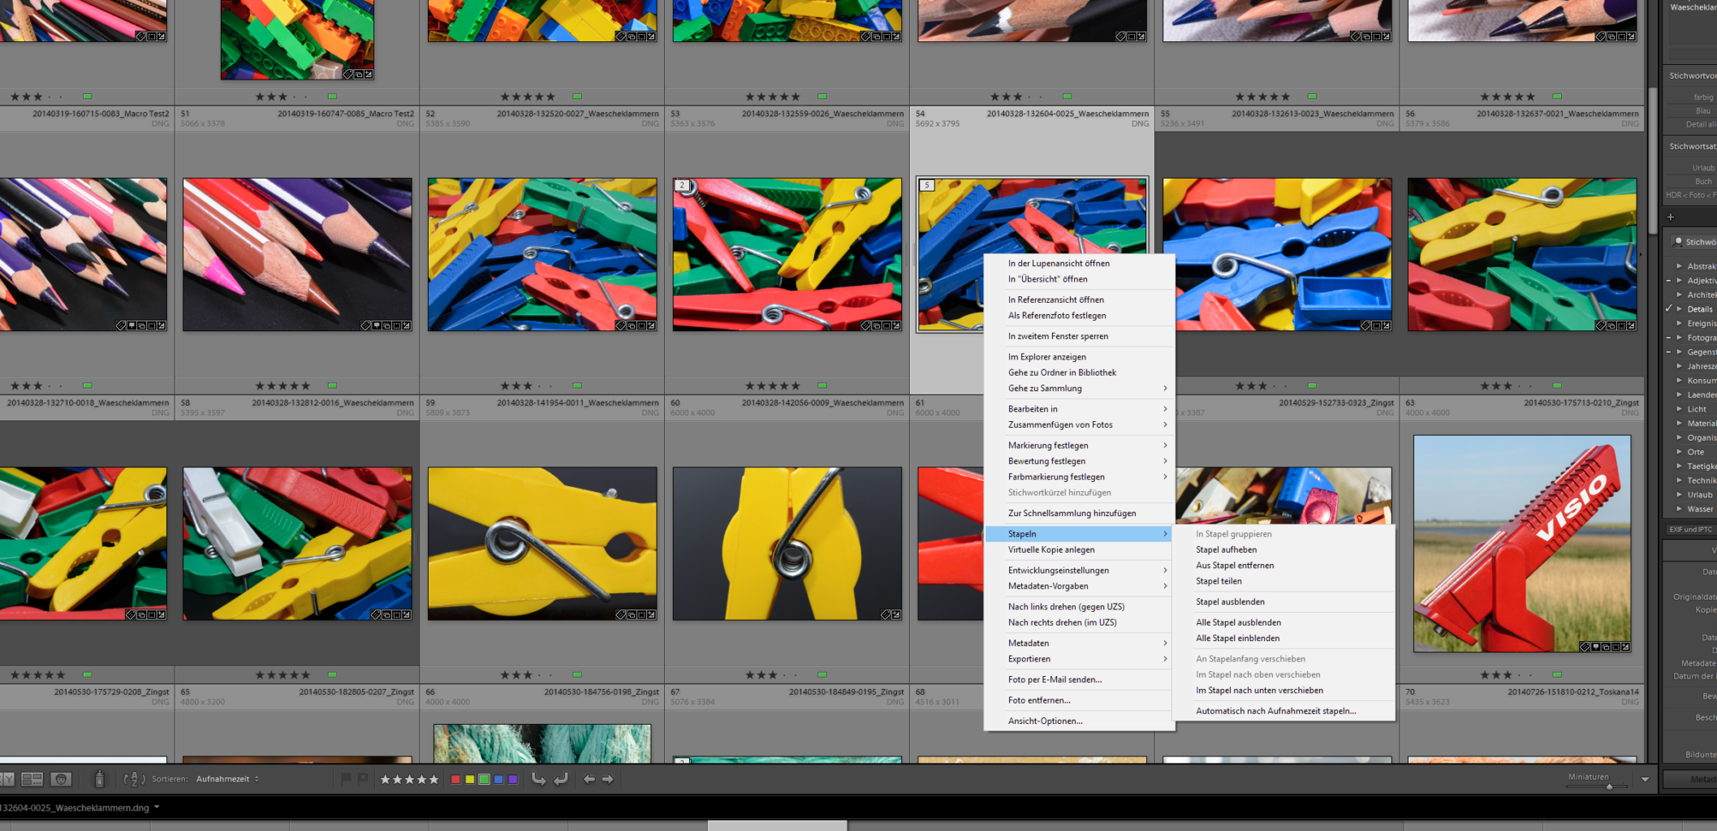Open People view with face icon
Image resolution: width=1717 pixels, height=831 pixels.
(61, 779)
